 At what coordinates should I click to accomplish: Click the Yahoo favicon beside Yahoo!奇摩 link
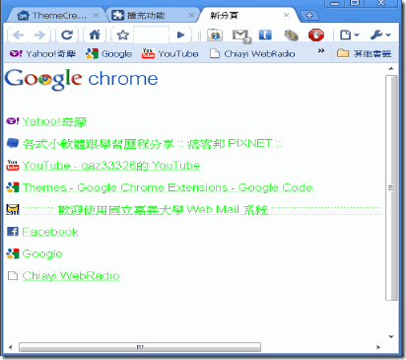13,121
